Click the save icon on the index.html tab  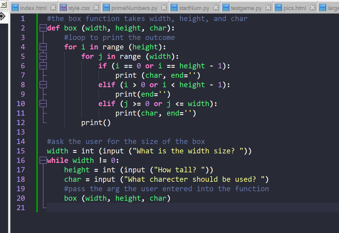15,8
